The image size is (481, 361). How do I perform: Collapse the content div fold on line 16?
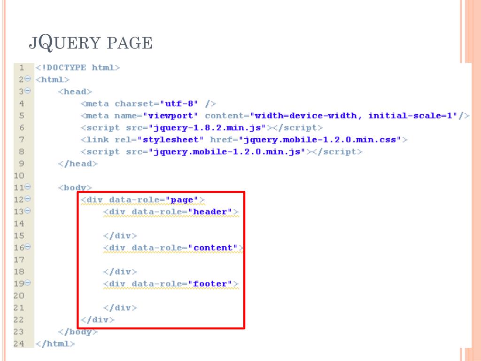point(28,246)
